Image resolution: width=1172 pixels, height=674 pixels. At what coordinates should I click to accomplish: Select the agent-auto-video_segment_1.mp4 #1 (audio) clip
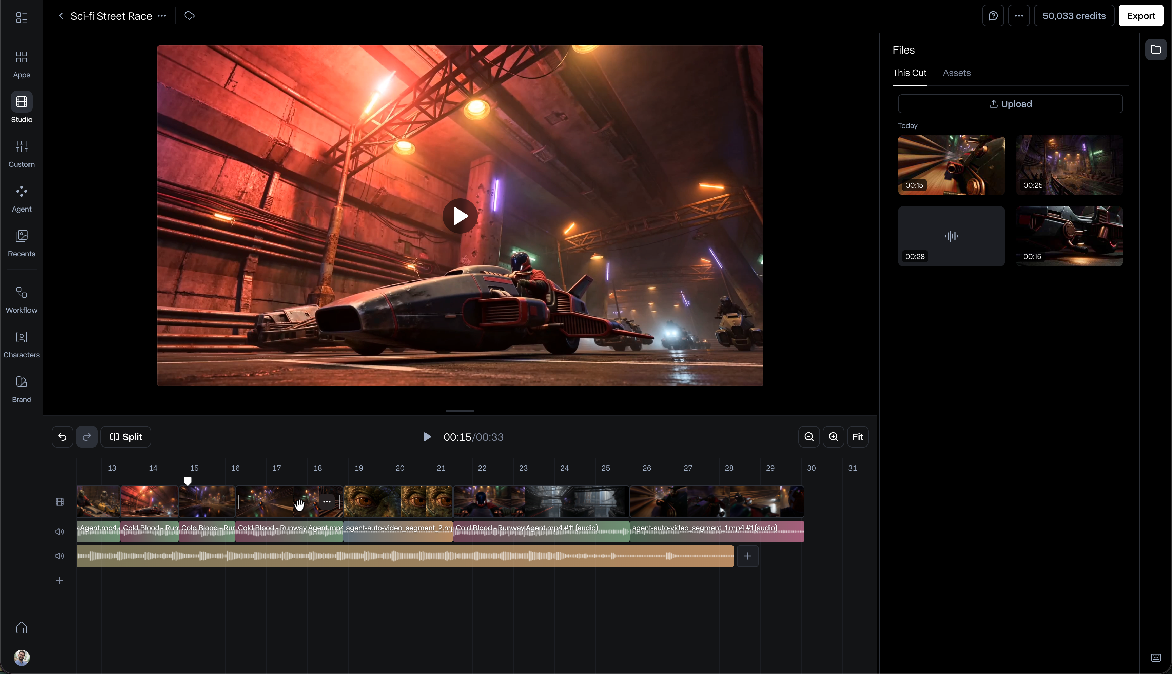point(717,531)
